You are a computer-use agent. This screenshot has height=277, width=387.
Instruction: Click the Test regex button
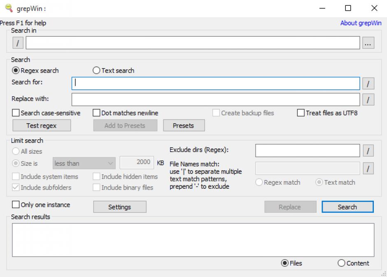coord(42,126)
